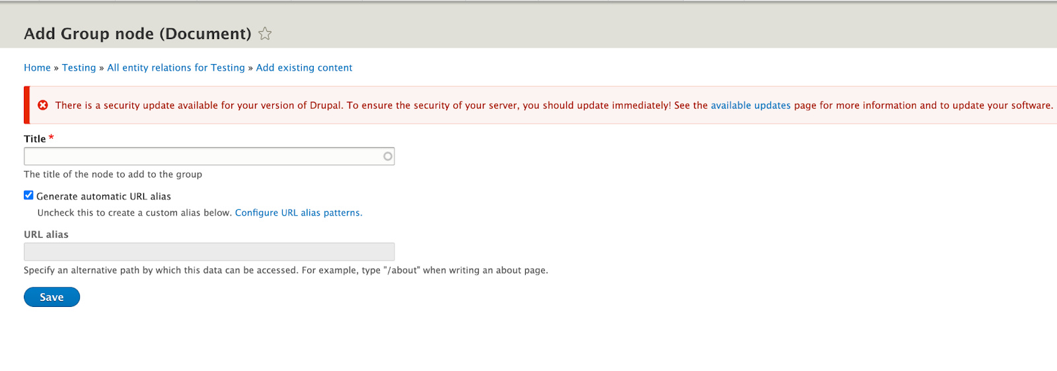Click the red error icon in the security message

pyautogui.click(x=43, y=105)
